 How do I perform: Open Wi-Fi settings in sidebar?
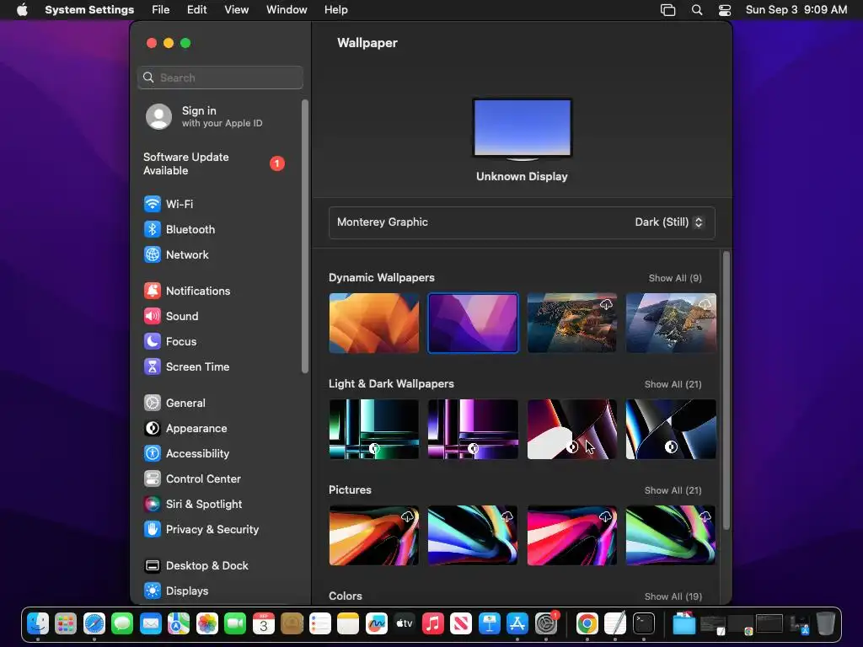[168, 204]
